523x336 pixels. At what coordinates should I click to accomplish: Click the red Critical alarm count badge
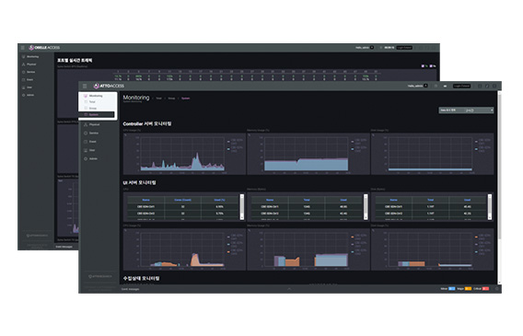485,289
